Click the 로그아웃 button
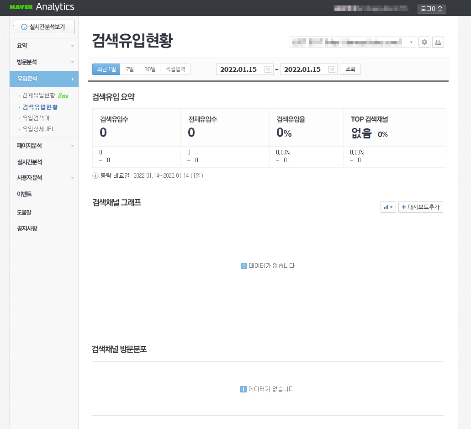The width and height of the screenshot is (471, 429). point(431,8)
